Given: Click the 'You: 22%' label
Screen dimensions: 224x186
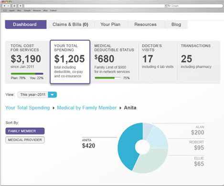Looking at the screenshot, I should (36, 78).
